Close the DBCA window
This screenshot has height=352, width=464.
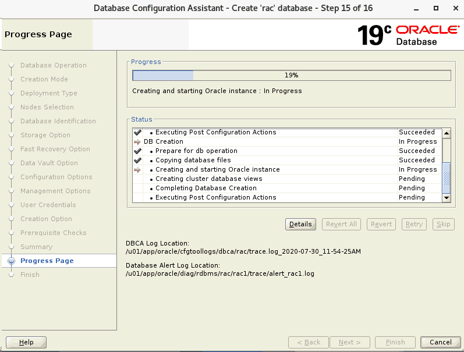tap(456, 8)
